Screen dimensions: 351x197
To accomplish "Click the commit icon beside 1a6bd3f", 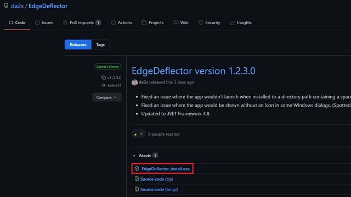I will coord(104,85).
